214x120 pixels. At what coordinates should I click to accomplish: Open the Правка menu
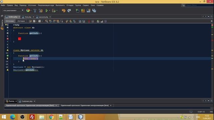(10, 5)
